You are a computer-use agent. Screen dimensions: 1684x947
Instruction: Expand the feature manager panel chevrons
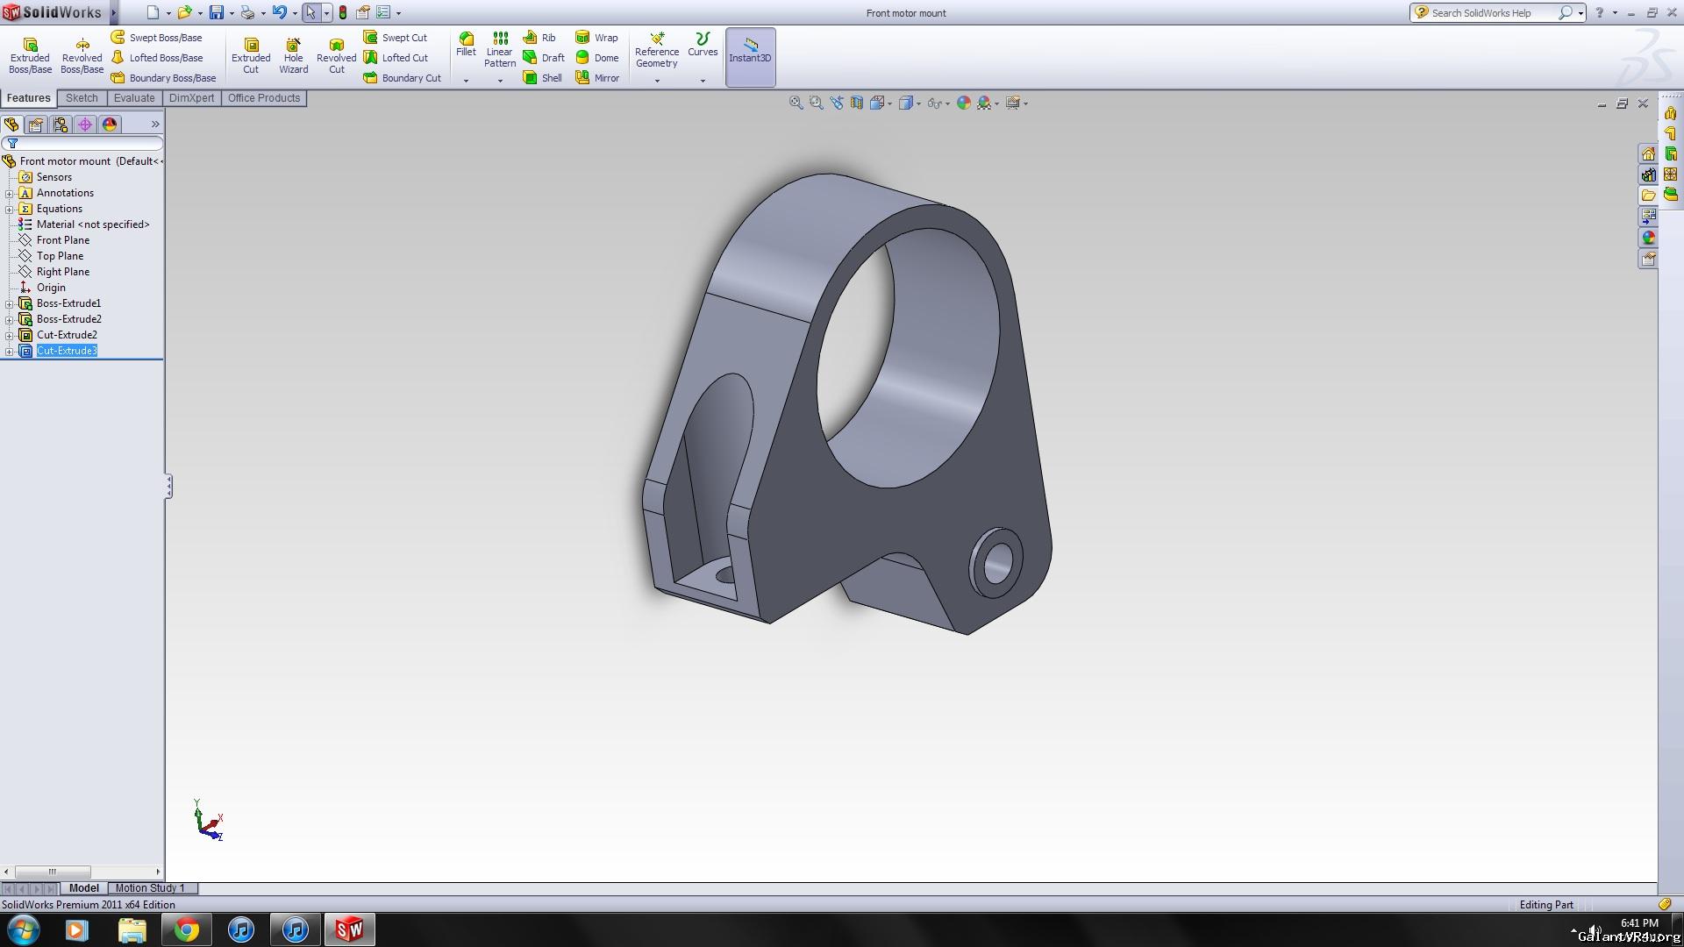[x=155, y=125]
